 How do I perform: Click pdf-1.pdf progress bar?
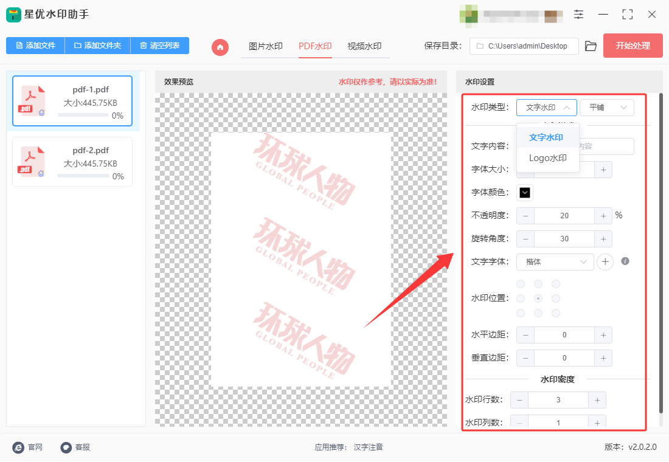(x=83, y=115)
